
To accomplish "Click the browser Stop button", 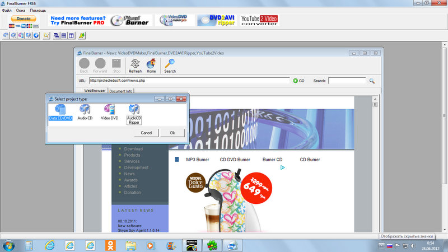I will 116,66.
